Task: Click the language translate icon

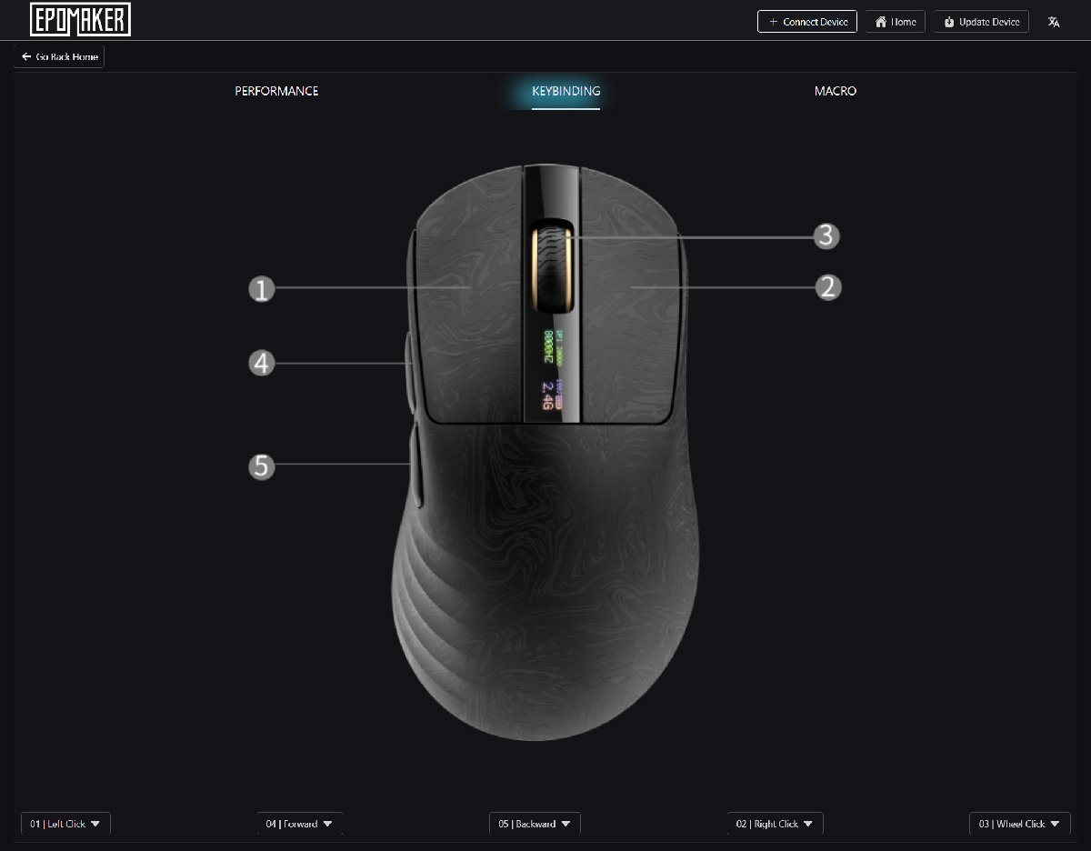Action: (x=1054, y=22)
